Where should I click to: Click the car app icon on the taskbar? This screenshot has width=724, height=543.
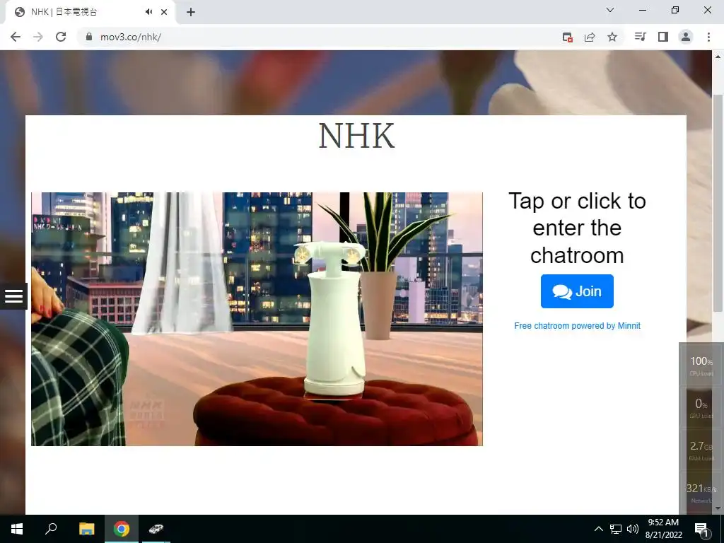click(x=156, y=529)
